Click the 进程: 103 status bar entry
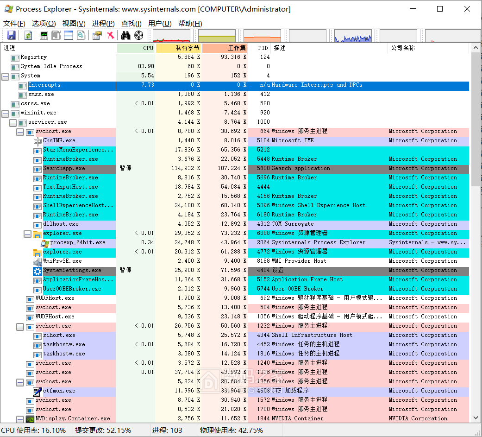 167,430
